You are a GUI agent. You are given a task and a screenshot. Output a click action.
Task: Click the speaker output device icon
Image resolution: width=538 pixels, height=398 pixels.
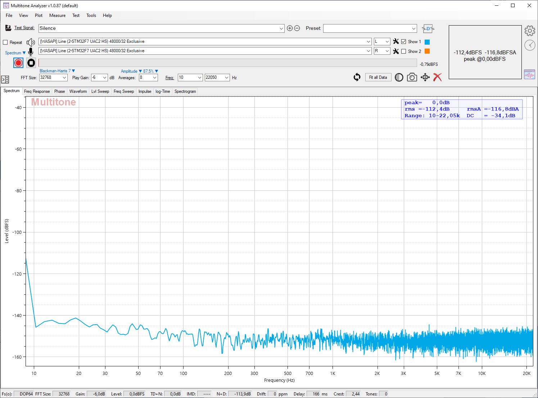[31, 42]
